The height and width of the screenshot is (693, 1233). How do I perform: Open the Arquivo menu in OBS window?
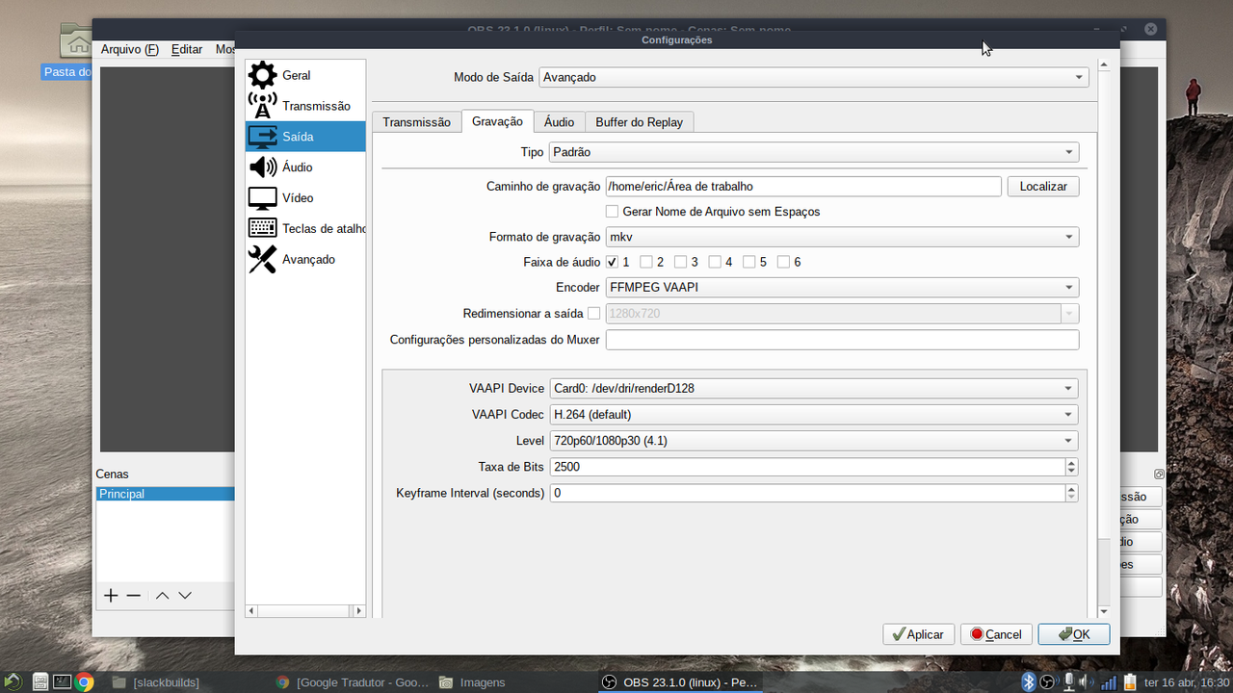coord(129,49)
